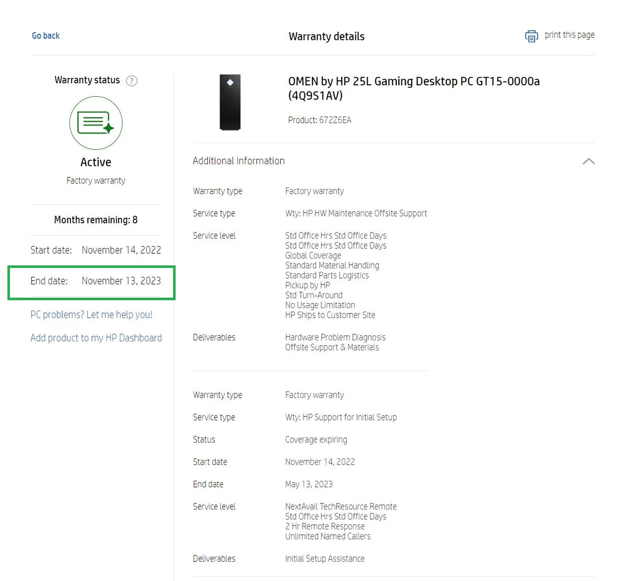Click the '2 Hr Remote Response' line
The width and height of the screenshot is (620, 581).
pyautogui.click(x=325, y=526)
